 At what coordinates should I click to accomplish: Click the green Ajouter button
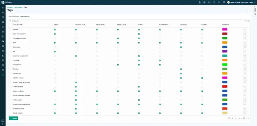(x=14, y=118)
